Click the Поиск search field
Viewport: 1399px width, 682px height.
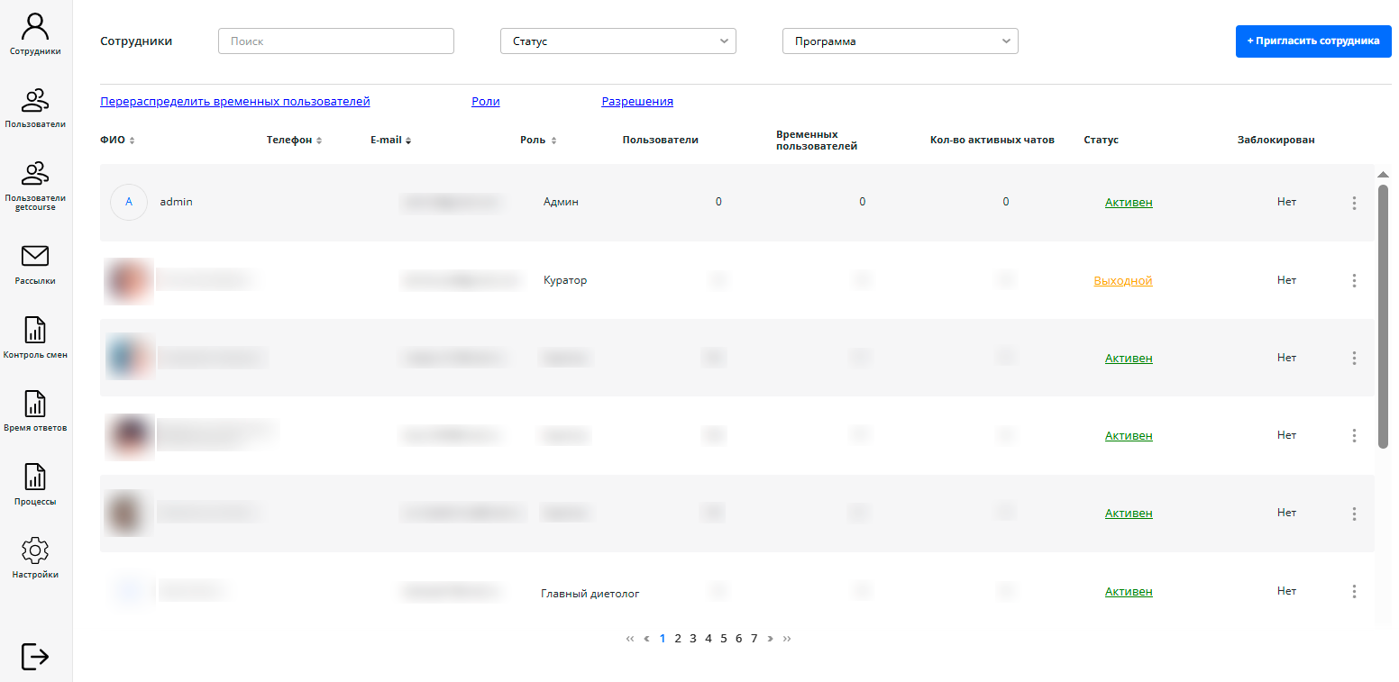pos(336,41)
